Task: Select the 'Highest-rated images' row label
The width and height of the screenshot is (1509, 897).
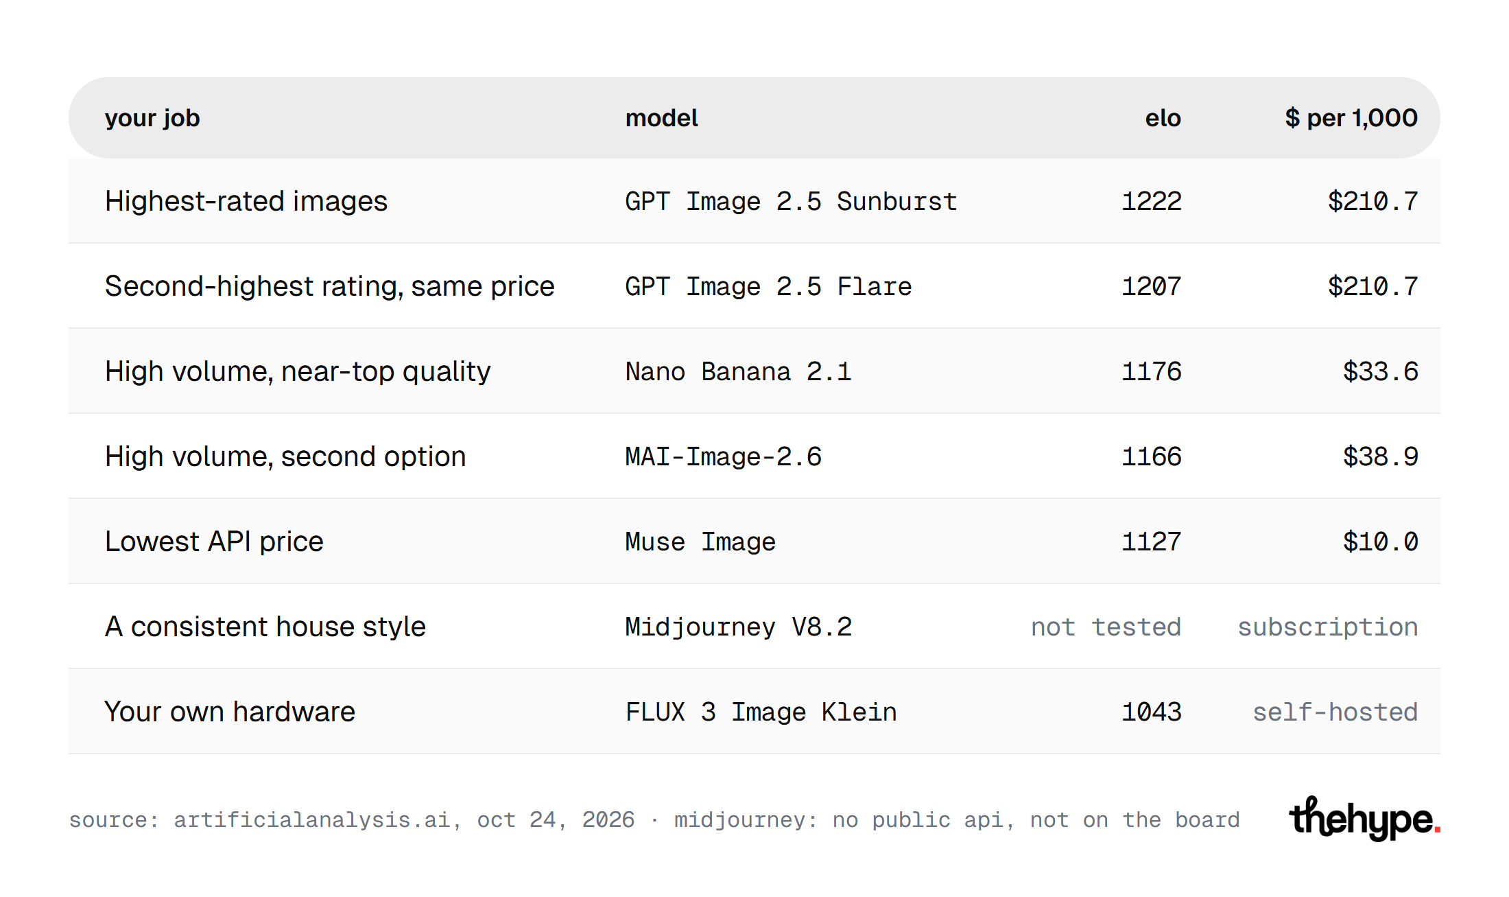Action: [x=246, y=201]
